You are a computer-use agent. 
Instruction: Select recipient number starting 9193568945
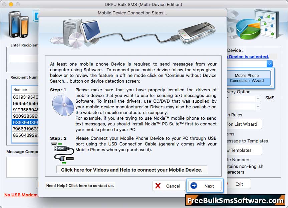coord(25,110)
